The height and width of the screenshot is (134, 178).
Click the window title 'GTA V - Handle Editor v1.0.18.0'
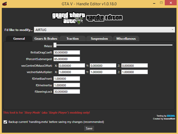click(x=89, y=4)
